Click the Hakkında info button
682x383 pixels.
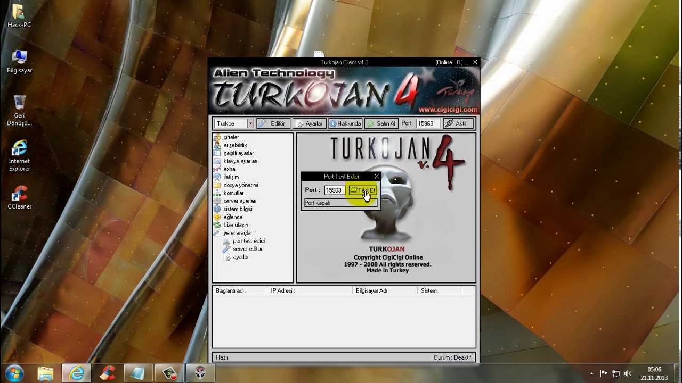pos(345,123)
